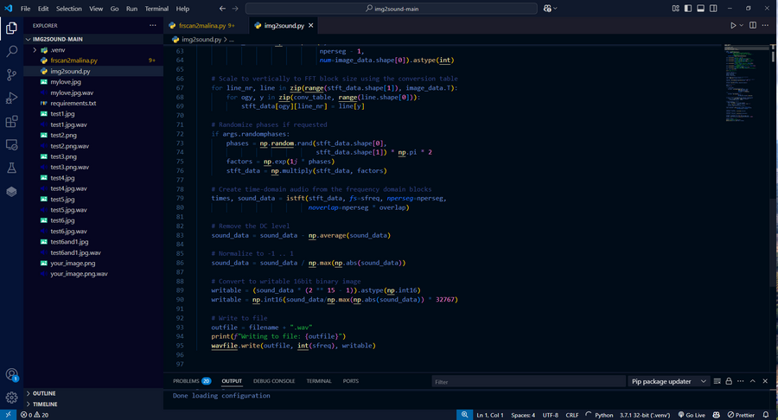Open Source Control view
778x420 pixels.
click(12, 74)
